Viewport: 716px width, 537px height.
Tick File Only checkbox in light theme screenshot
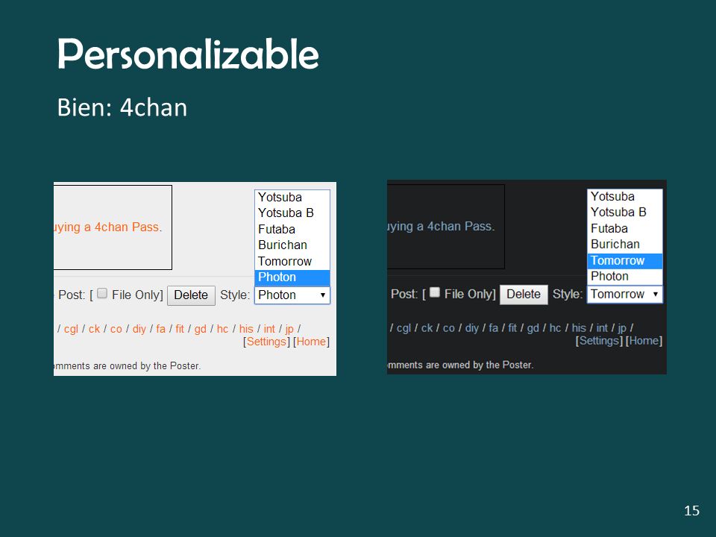tap(102, 293)
